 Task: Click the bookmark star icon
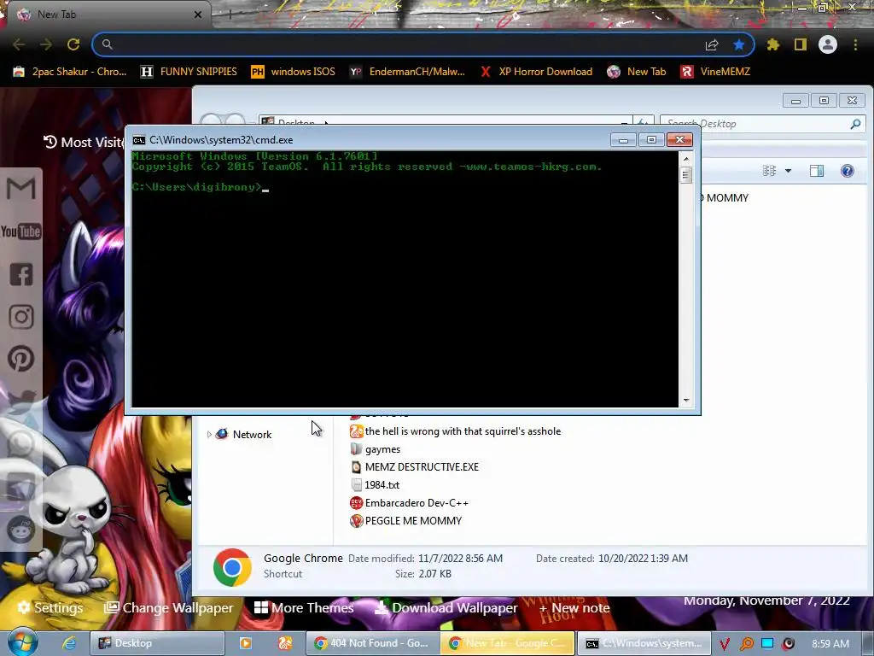pos(739,44)
